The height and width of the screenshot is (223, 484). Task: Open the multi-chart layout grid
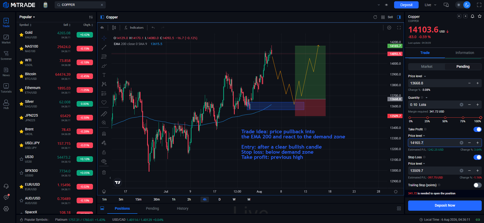[x=383, y=17]
